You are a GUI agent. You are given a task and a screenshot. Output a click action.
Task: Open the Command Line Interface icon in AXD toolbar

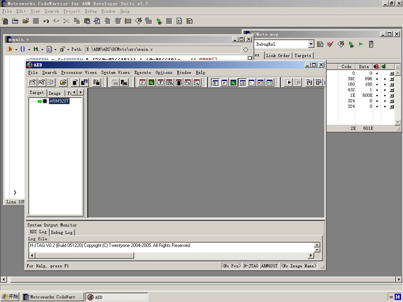point(251,83)
